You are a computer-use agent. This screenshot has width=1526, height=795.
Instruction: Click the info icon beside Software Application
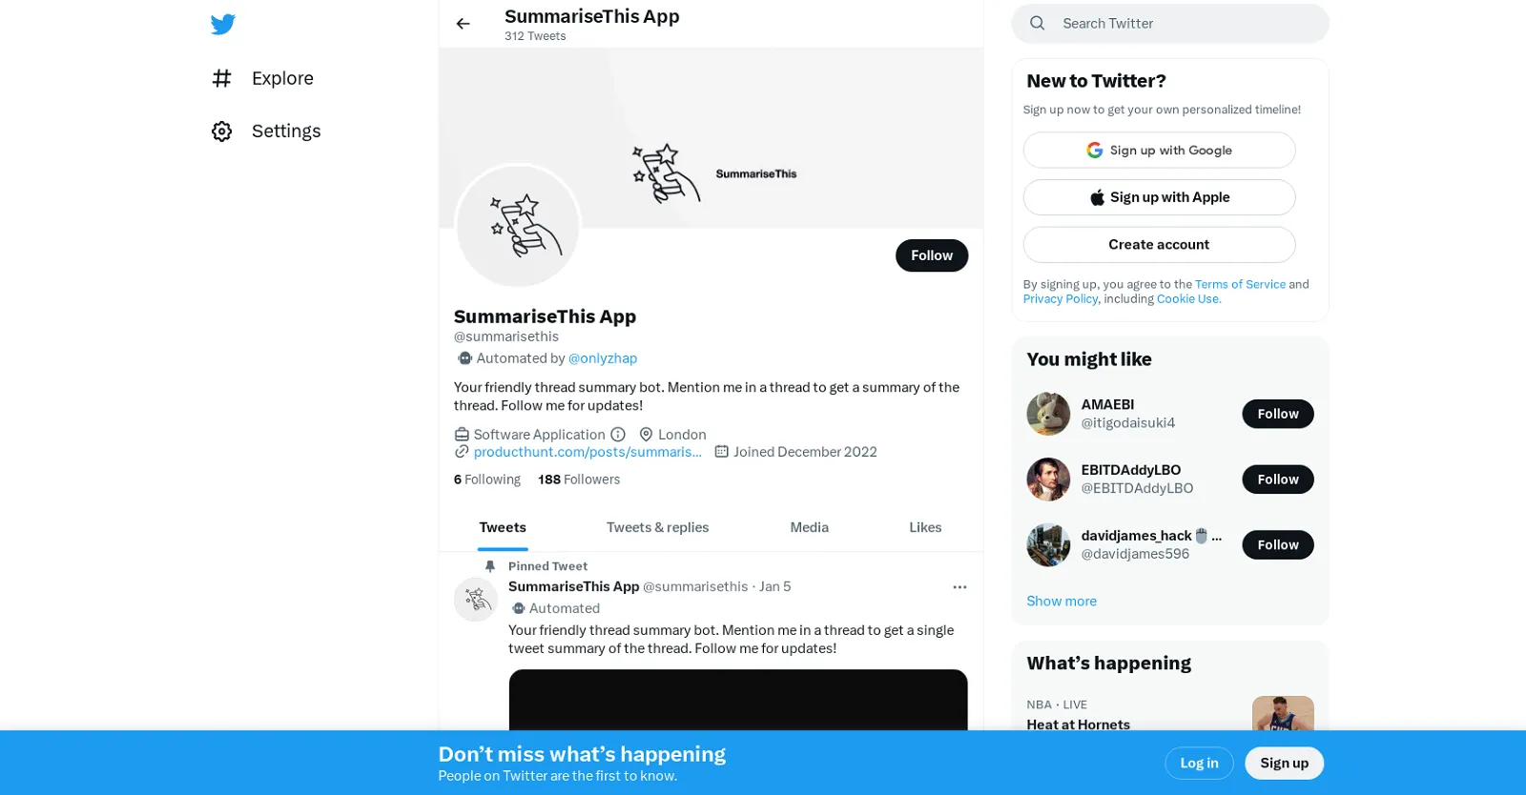(618, 434)
